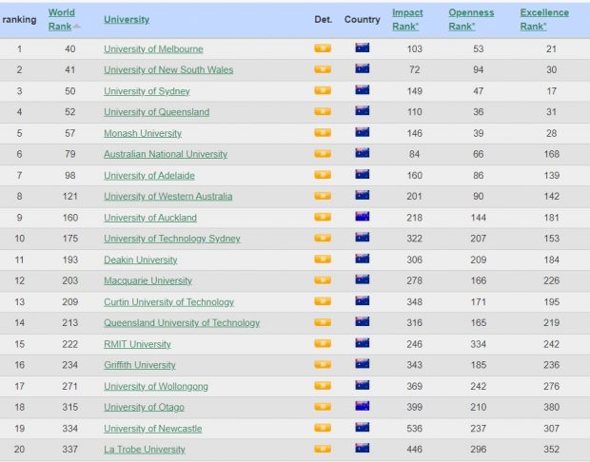Screen dimensions: 590x462
Task: Click the Country column header
Action: pyautogui.click(x=362, y=20)
